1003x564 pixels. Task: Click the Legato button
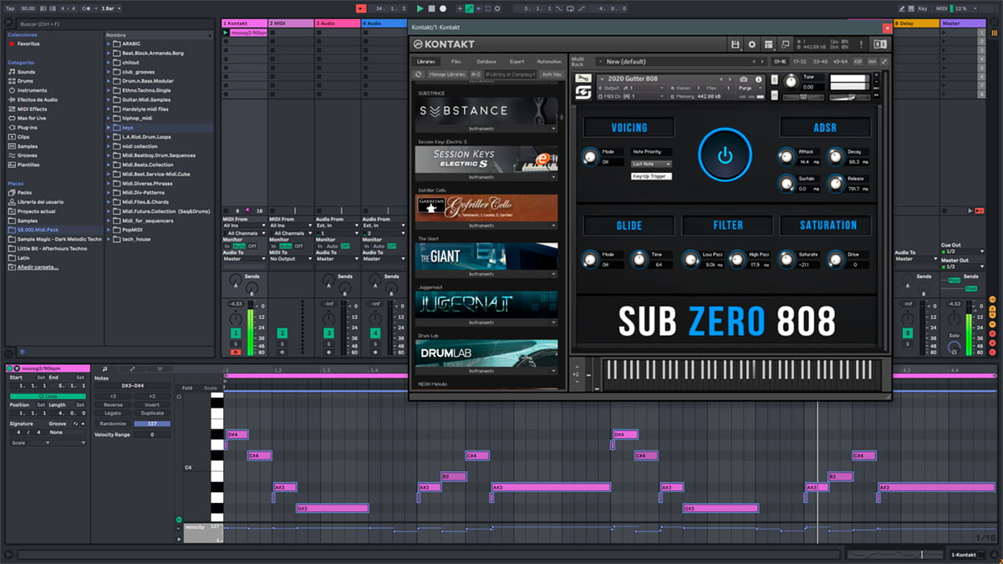click(x=113, y=414)
